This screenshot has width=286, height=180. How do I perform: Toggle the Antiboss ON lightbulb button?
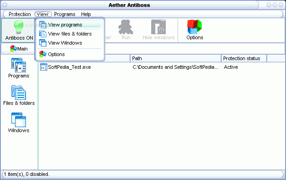click(19, 31)
